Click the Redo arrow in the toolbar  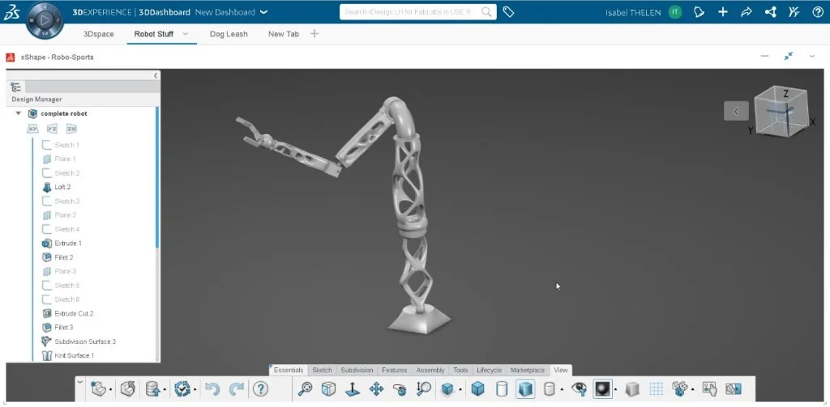click(x=236, y=389)
